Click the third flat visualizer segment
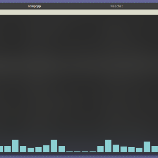This screenshot has height=158, width=158. point(85,152)
